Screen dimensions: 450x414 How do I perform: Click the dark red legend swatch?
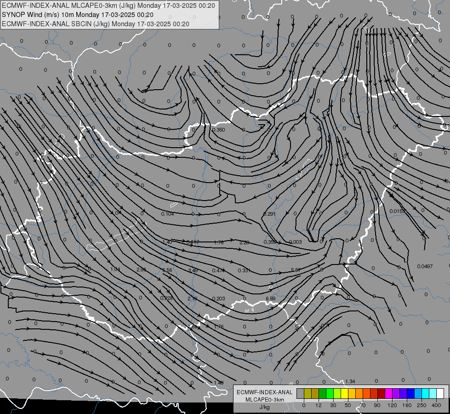click(382, 393)
